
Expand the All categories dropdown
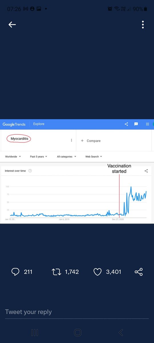(x=66, y=157)
